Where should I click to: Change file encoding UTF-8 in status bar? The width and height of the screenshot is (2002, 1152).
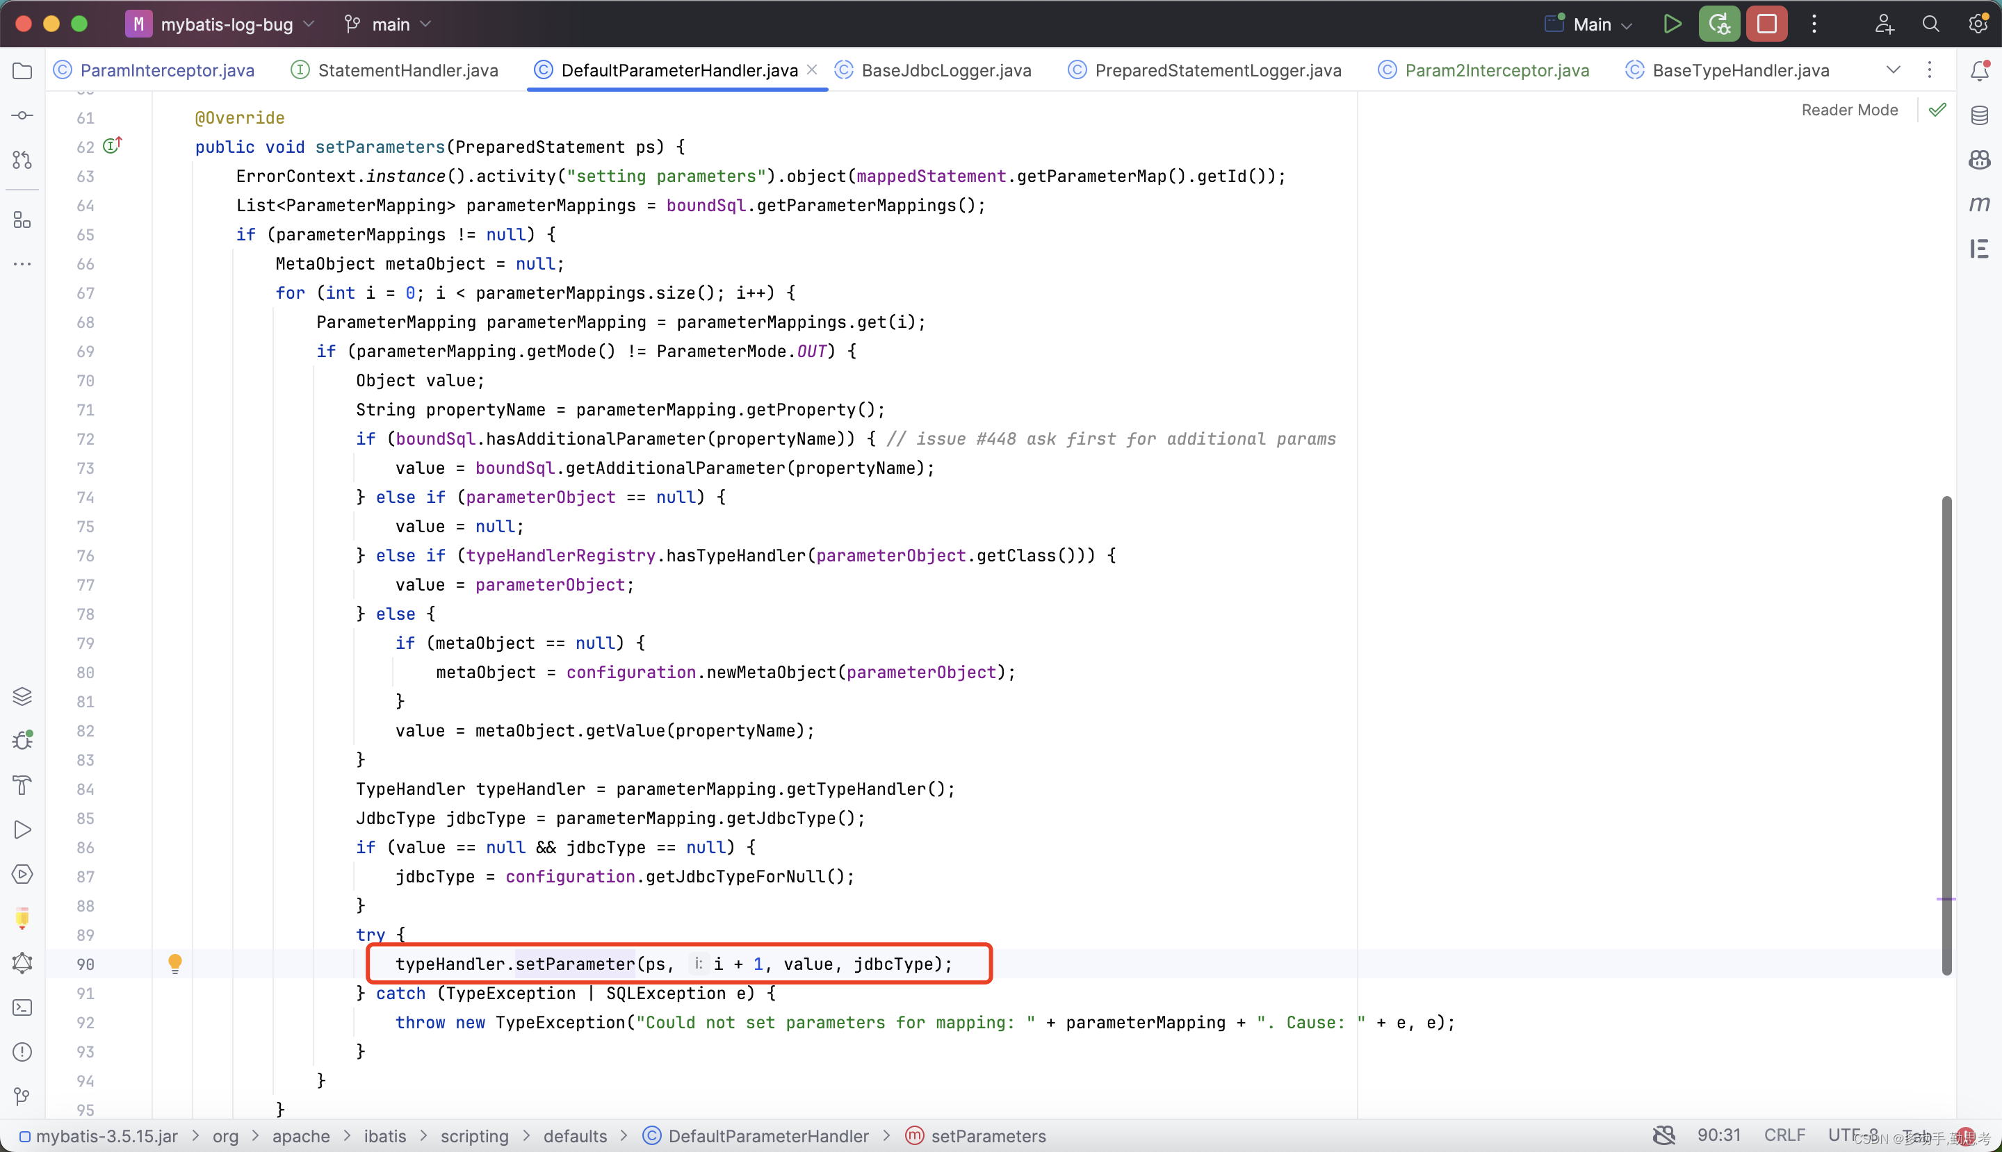1853,1135
